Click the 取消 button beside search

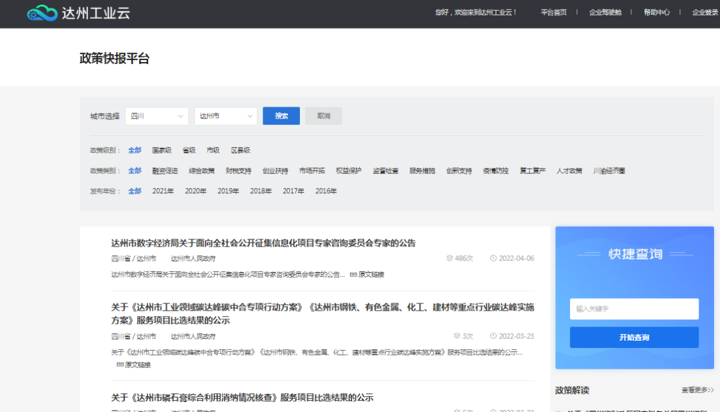[x=323, y=116]
